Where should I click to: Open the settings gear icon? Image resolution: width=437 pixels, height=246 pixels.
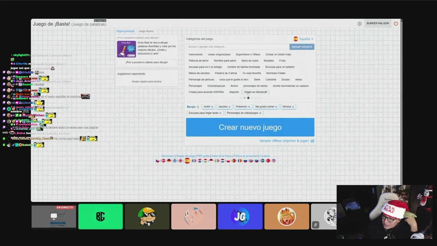tap(360, 24)
